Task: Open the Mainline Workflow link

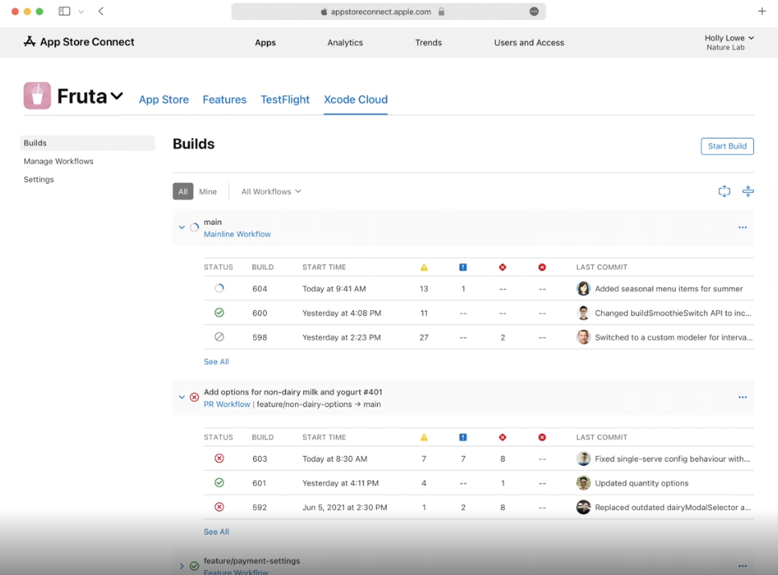Action: [237, 234]
